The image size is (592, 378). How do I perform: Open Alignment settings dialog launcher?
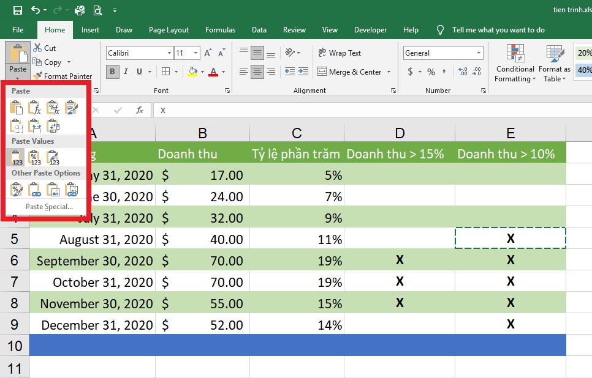(x=393, y=91)
